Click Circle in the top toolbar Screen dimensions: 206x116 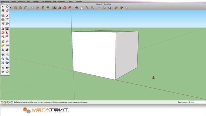pyautogui.click(x=20, y=8)
